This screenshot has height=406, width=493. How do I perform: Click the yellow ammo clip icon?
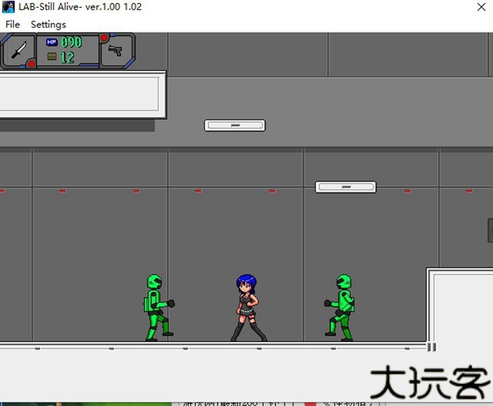(52, 57)
